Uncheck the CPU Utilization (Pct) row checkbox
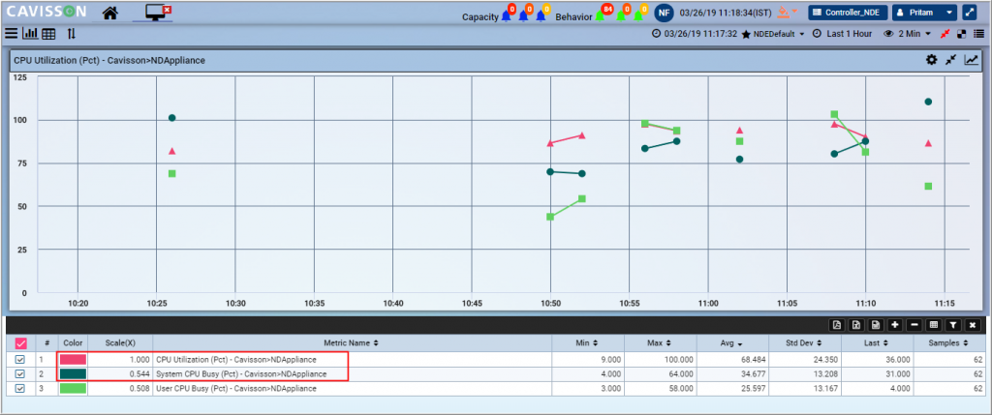 click(20, 360)
